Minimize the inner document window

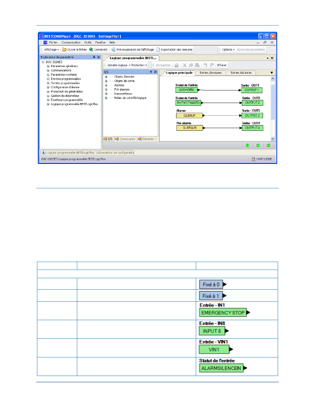coord(258,43)
